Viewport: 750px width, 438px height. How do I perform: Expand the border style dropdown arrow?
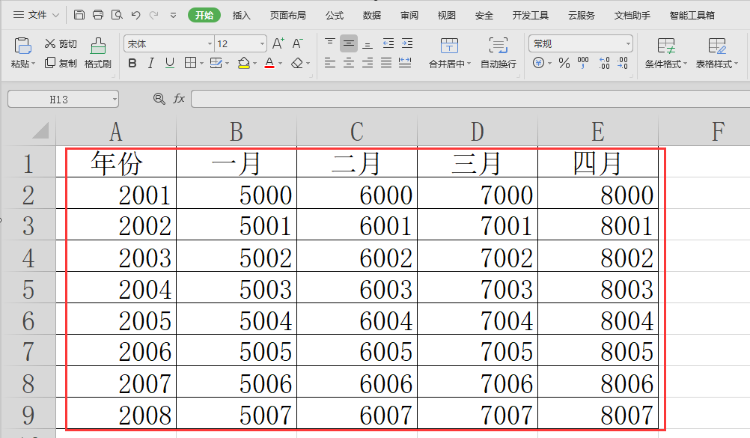click(x=202, y=64)
